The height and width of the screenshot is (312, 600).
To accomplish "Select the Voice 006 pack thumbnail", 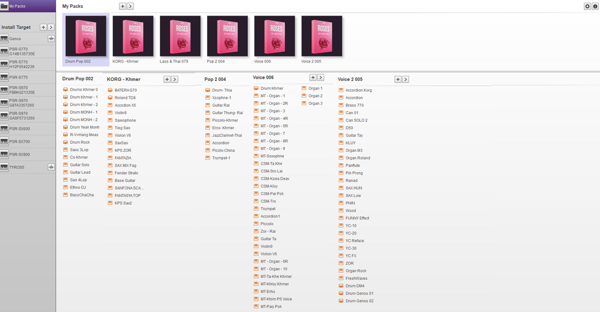I will (x=275, y=36).
